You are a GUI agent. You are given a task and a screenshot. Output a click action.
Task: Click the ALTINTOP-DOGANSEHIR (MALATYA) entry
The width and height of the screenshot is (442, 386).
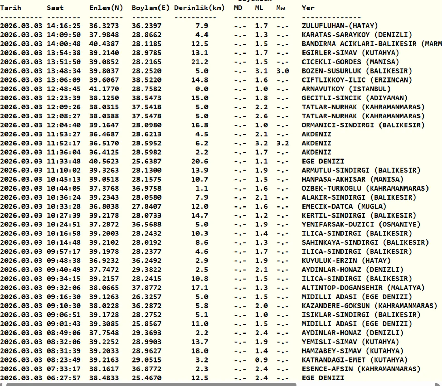click(363, 288)
